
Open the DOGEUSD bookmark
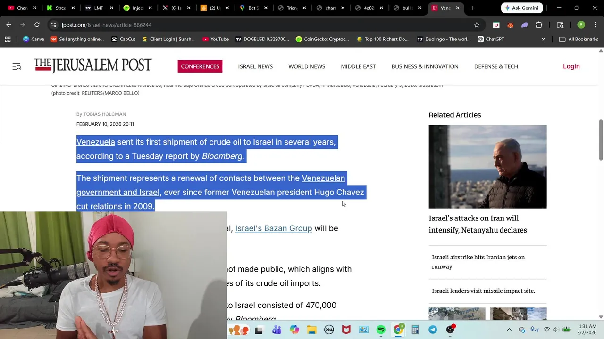262,39
